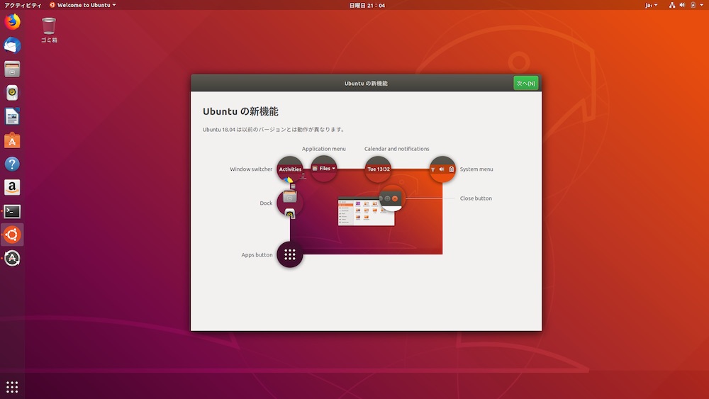Click the Dock label text

point(266,203)
